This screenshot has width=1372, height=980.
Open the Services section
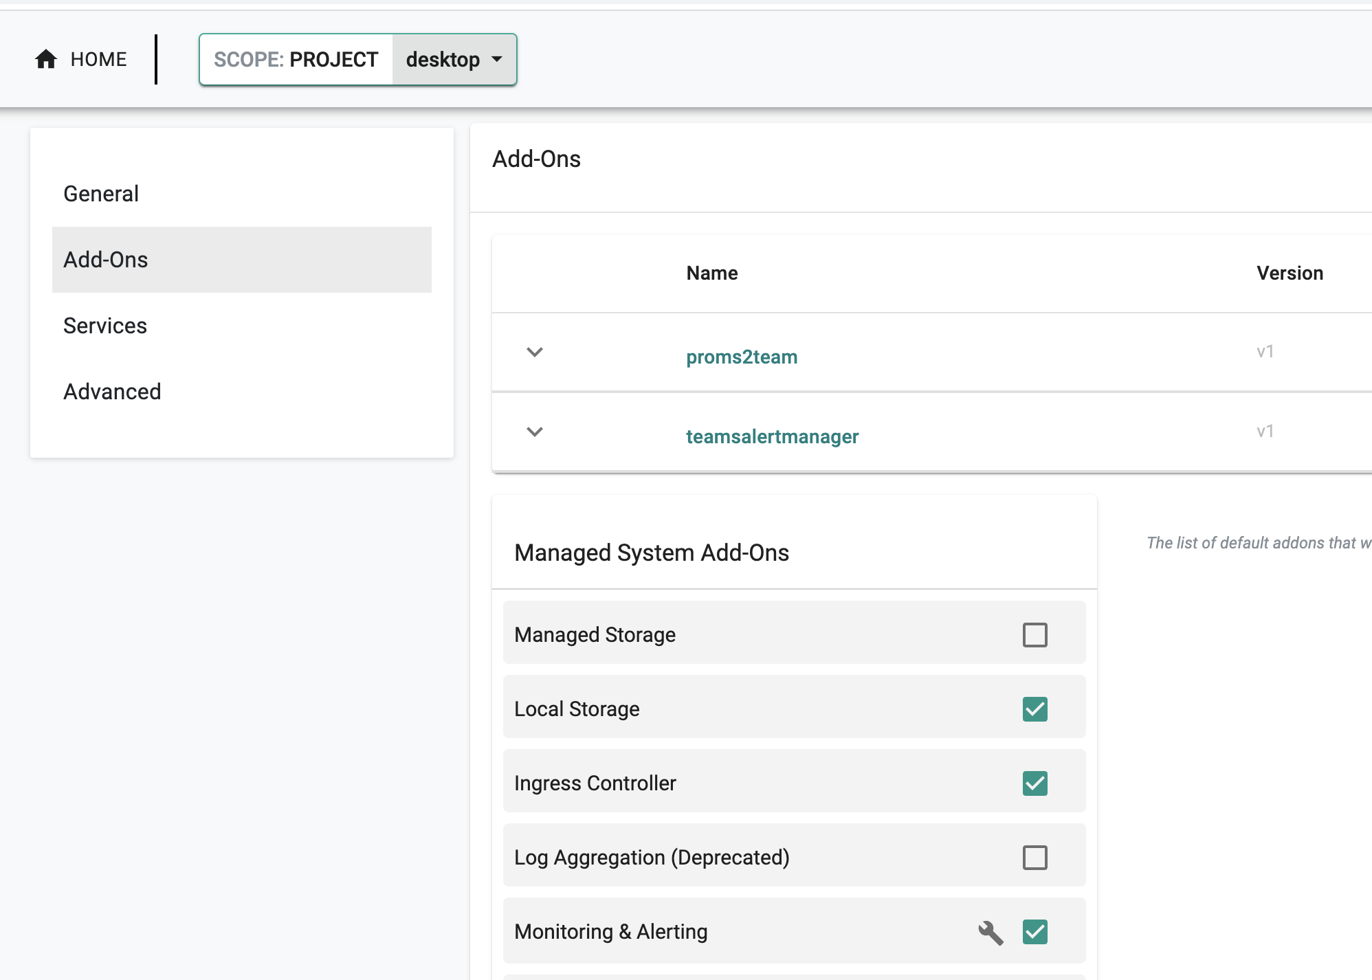pyautogui.click(x=242, y=326)
